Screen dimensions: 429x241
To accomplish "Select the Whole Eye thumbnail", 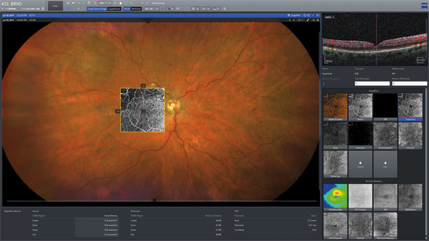I will 335,164.
